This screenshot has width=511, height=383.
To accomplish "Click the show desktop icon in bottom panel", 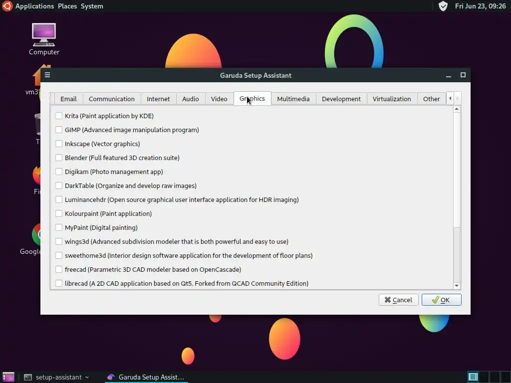I will (8, 377).
